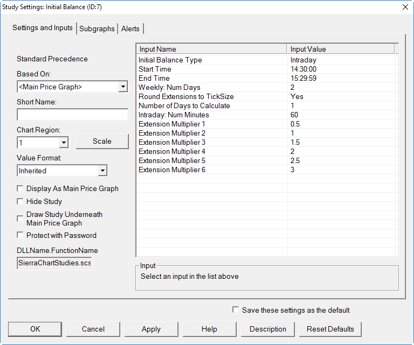Check Save these settings as the default
Image resolution: width=414 pixels, height=345 pixels.
(x=236, y=309)
